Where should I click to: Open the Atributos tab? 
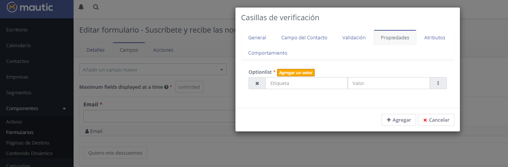pos(435,37)
